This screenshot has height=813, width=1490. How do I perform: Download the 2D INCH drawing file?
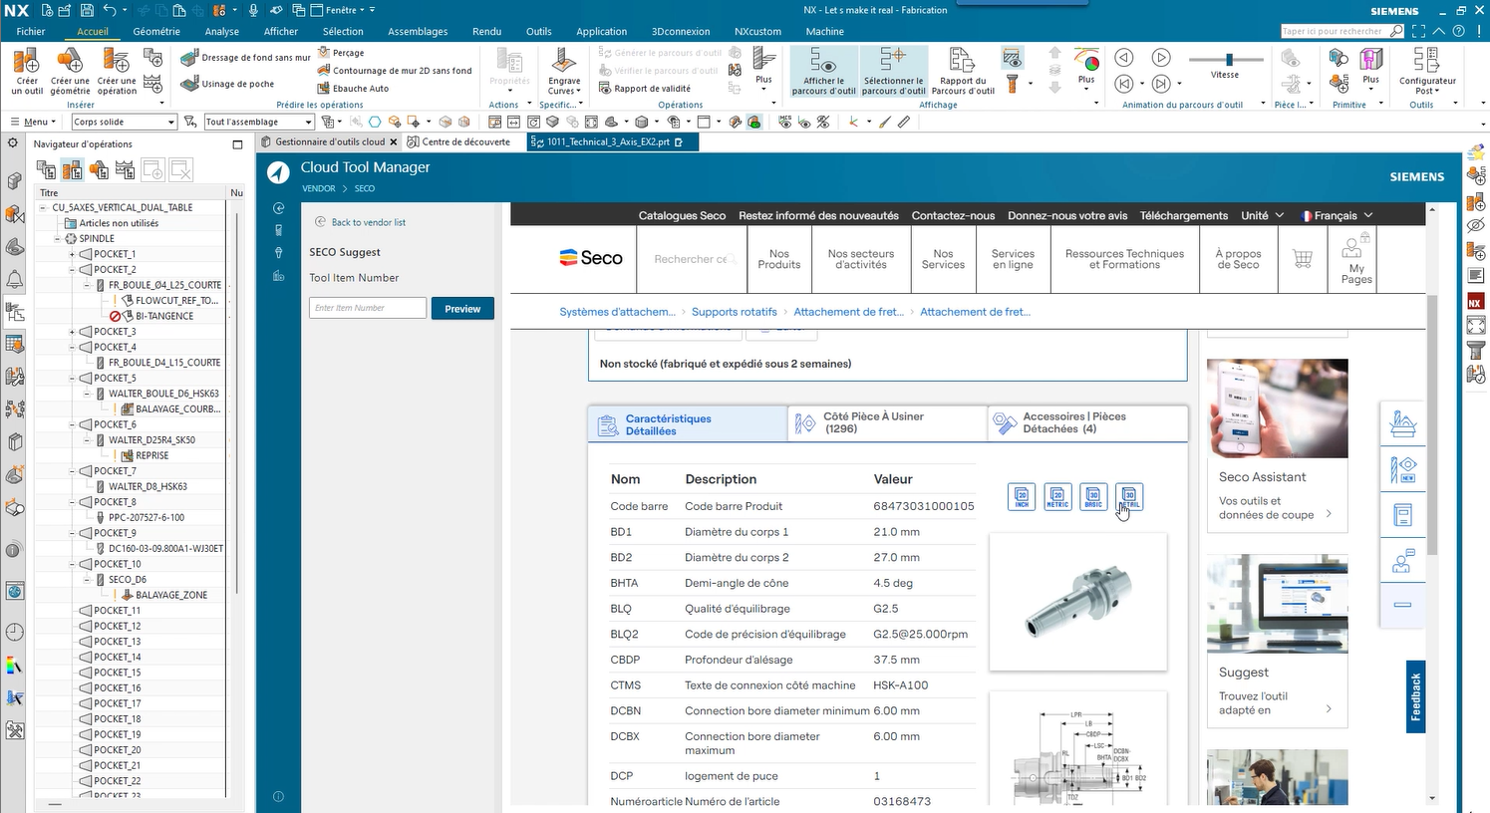(x=1022, y=496)
